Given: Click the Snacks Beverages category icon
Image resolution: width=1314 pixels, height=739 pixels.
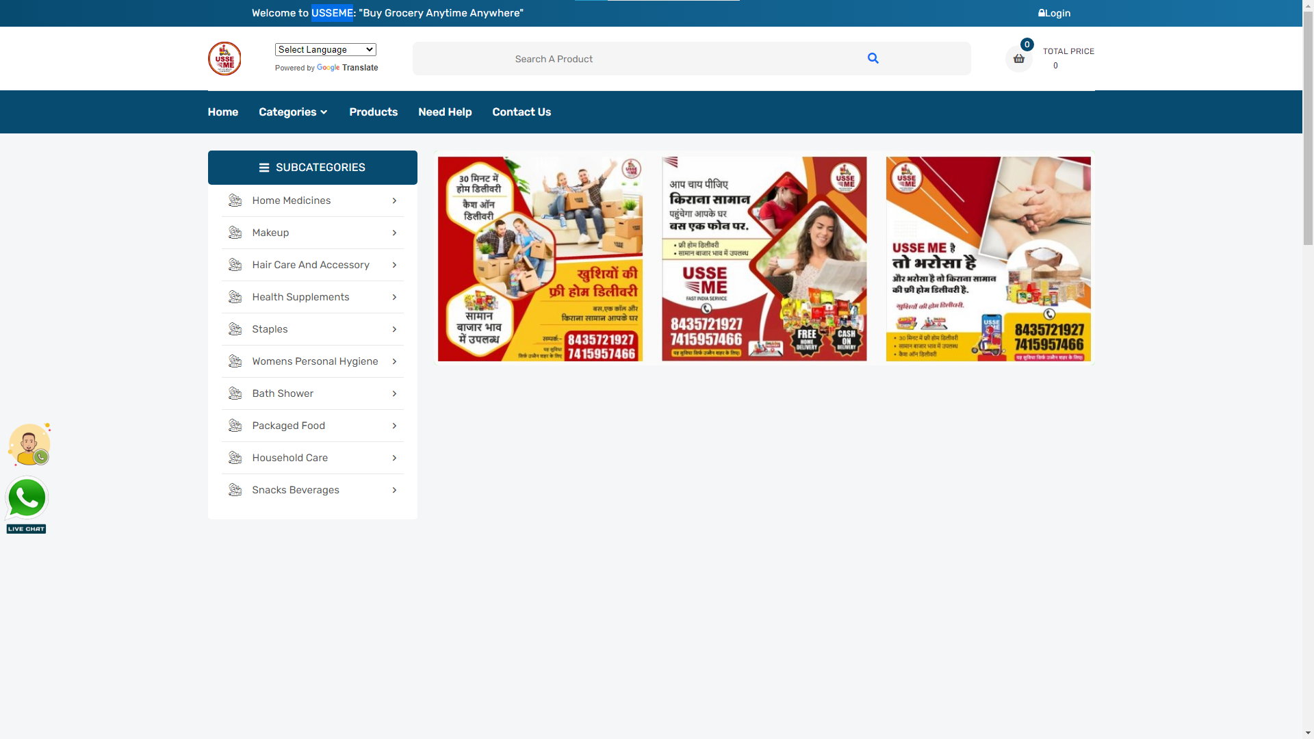Looking at the screenshot, I should pos(235,490).
